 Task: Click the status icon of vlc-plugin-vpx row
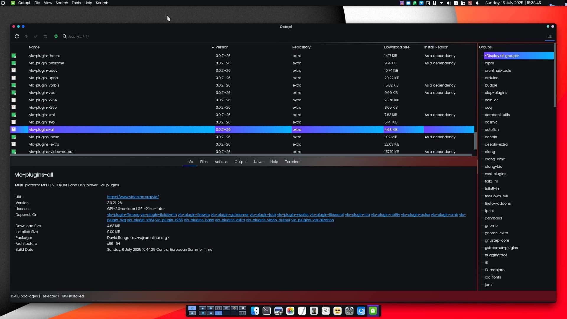click(x=14, y=93)
